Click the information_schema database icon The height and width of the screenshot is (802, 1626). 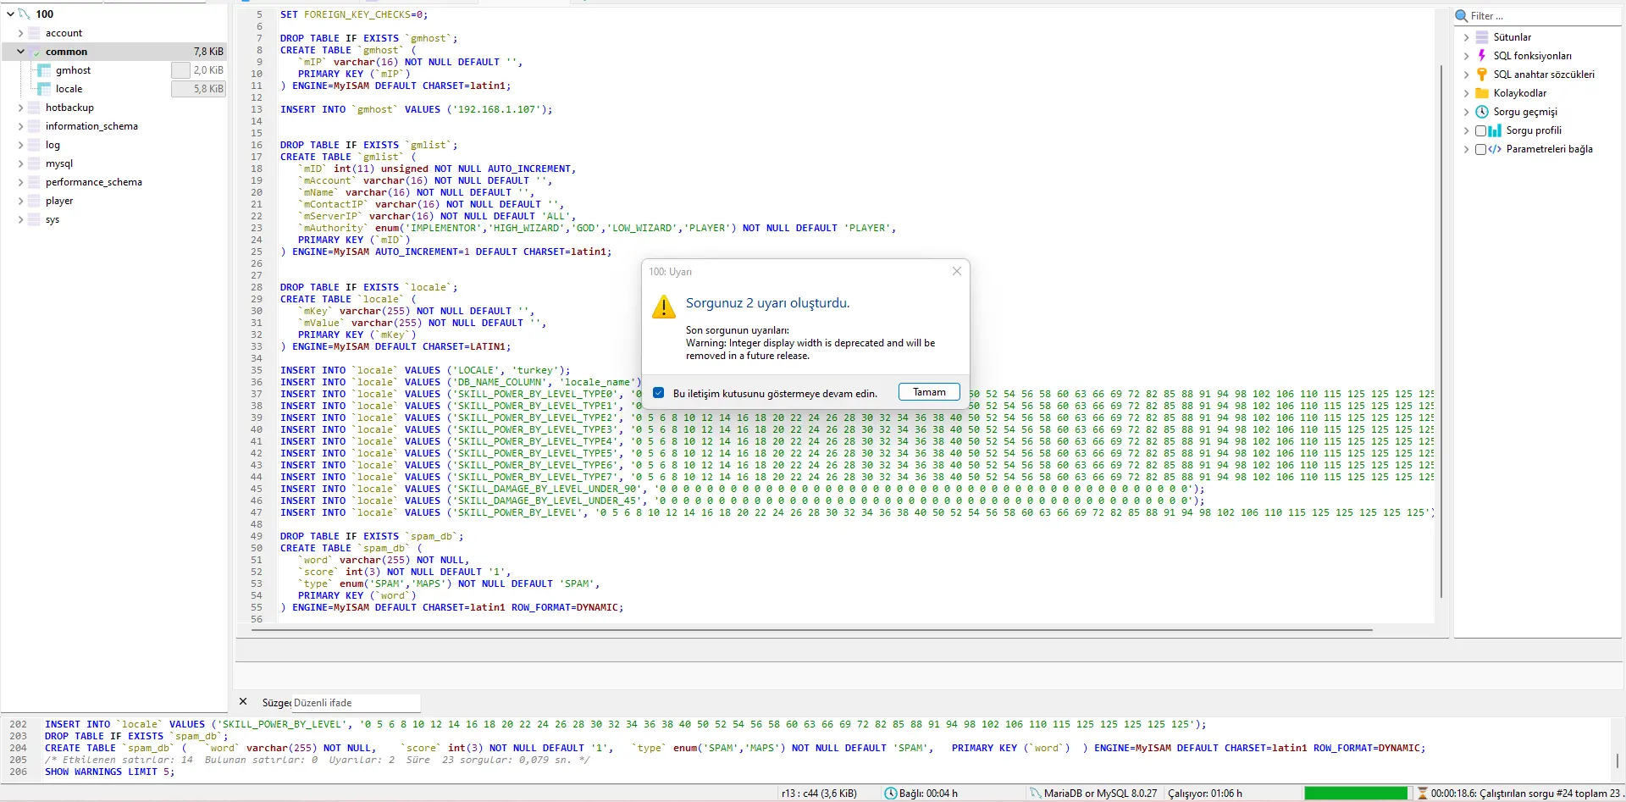tap(35, 126)
